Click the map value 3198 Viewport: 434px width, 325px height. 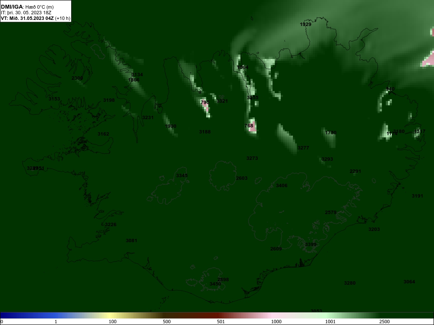coord(109,100)
